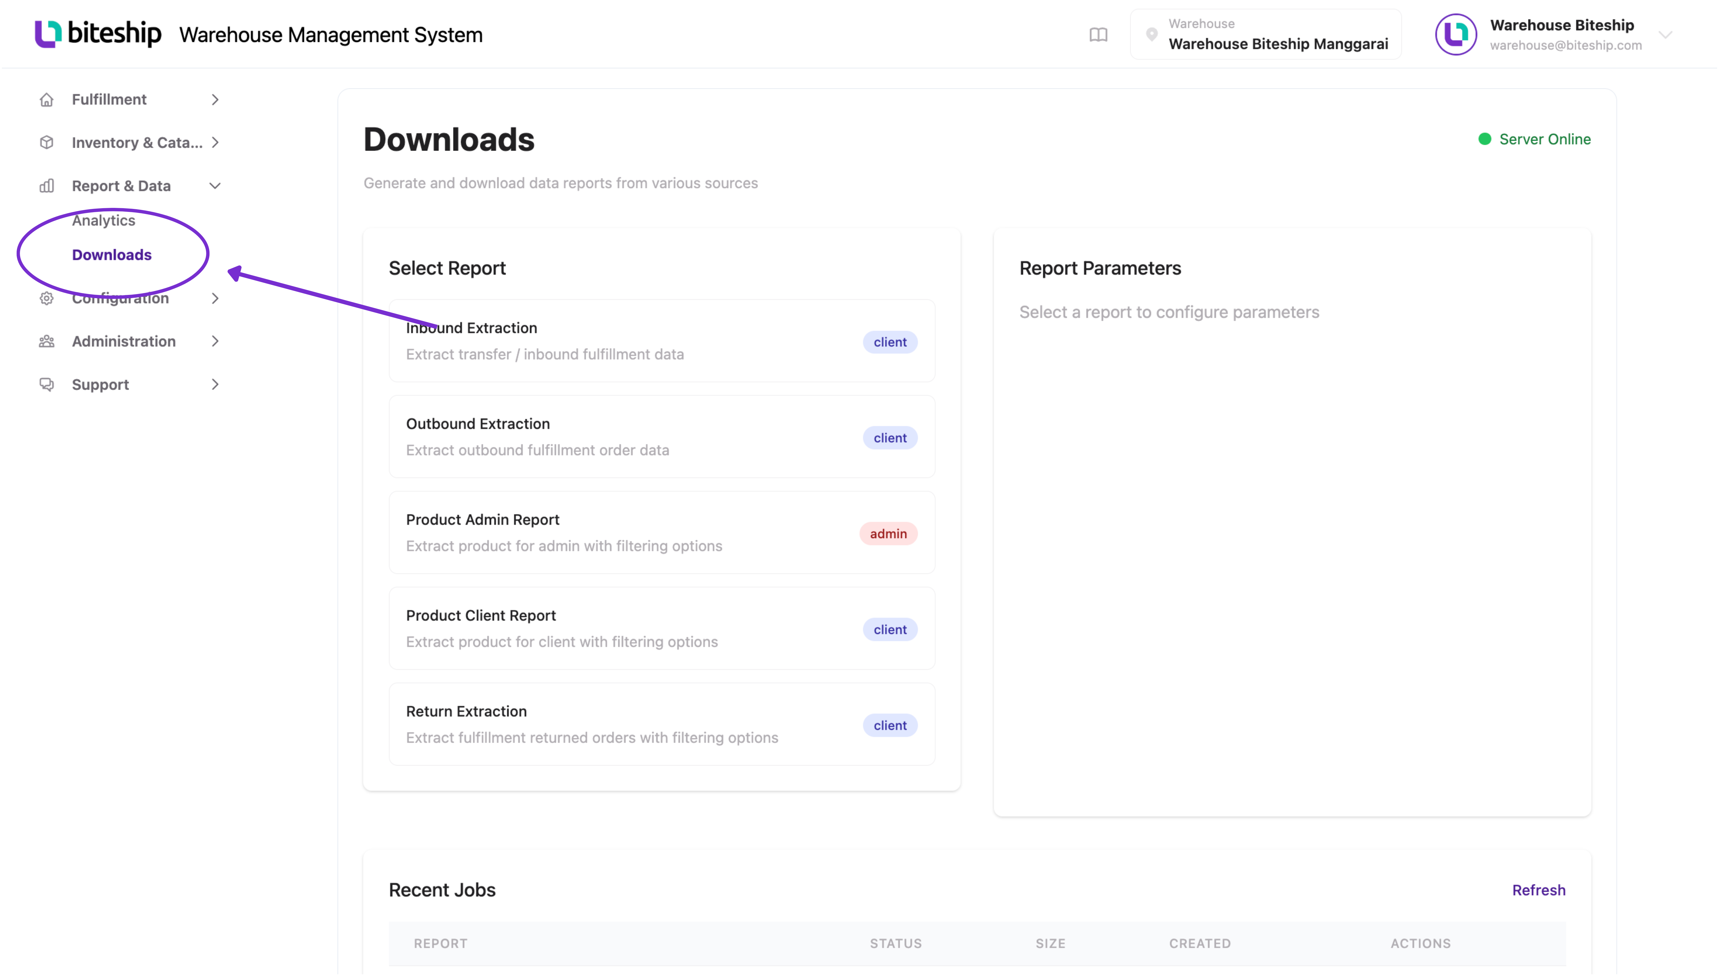
Task: Click the green Server Online status dot
Action: (1485, 139)
